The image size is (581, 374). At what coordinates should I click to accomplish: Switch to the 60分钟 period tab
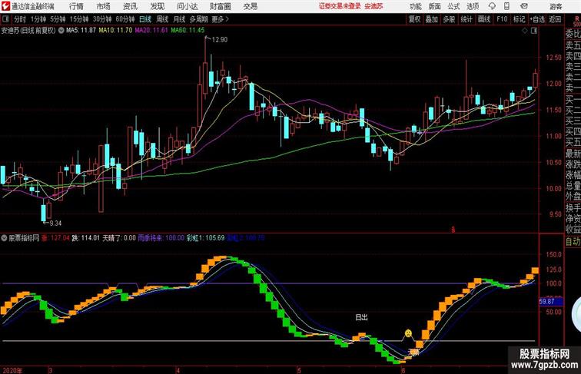[124, 19]
